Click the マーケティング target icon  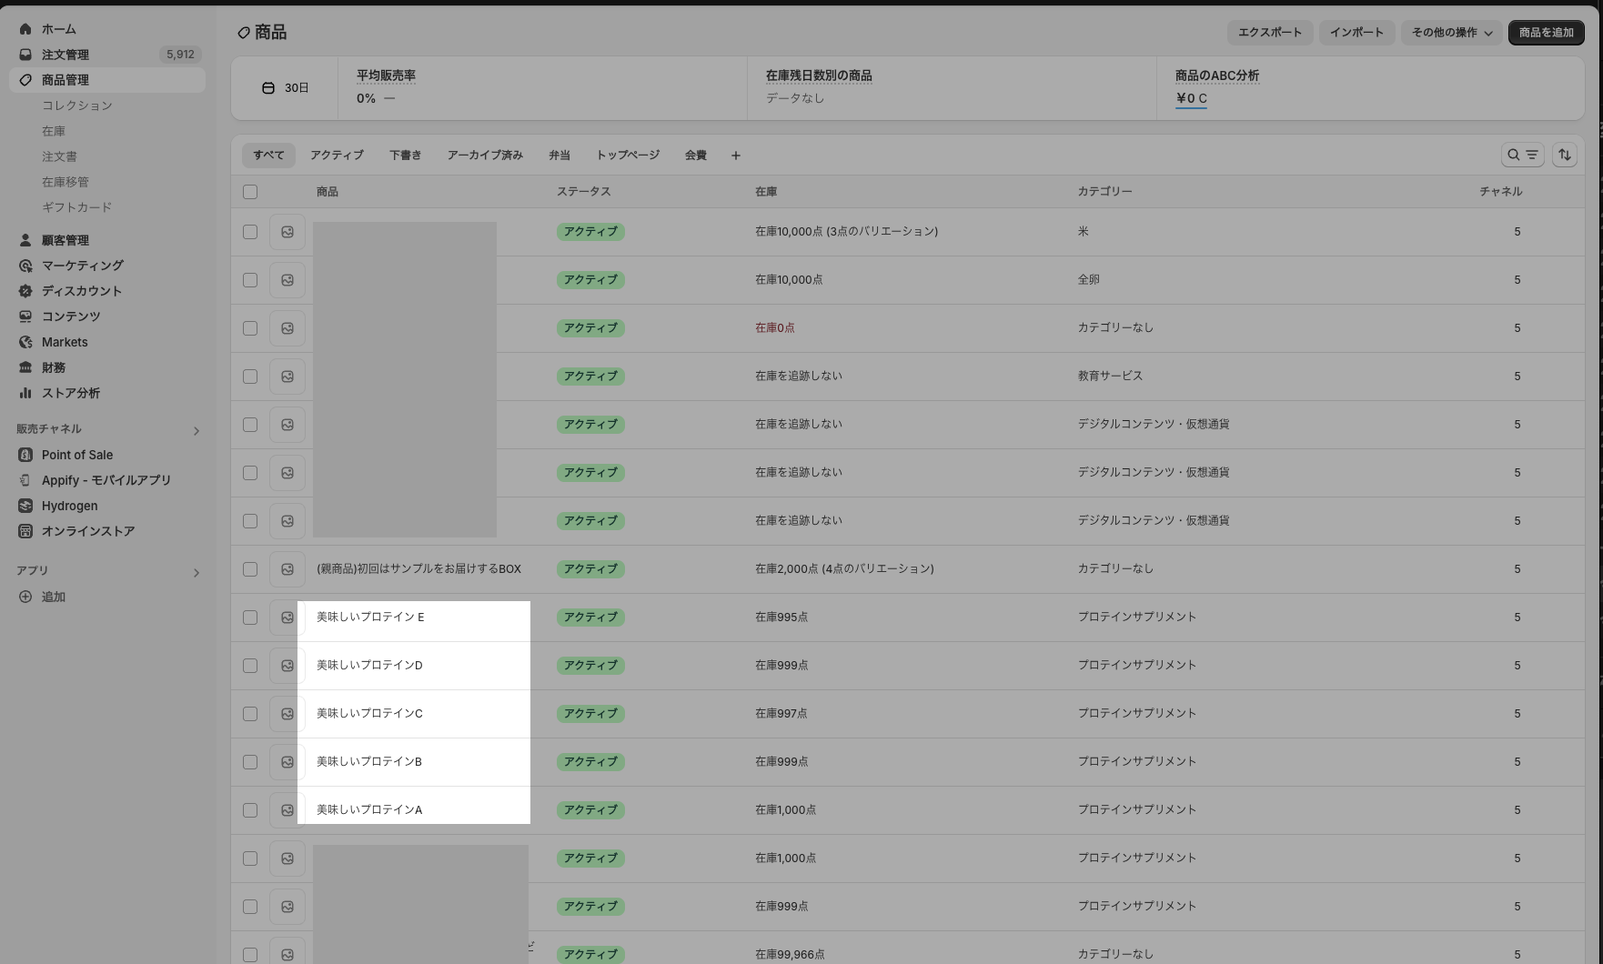coord(25,266)
